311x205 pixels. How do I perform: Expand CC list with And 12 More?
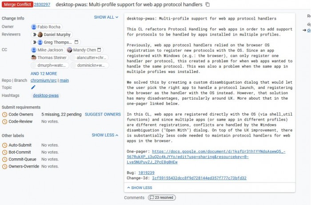pyautogui.click(x=44, y=73)
